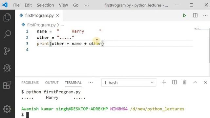
Task: Click the print keyword on line 3
Action: tap(43, 44)
